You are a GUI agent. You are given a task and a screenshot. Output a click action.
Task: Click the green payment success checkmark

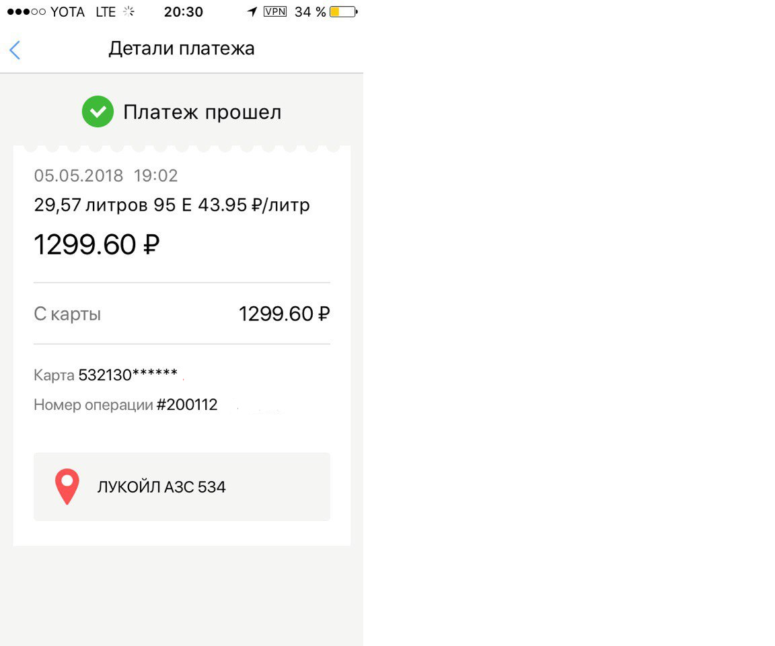[x=98, y=112]
